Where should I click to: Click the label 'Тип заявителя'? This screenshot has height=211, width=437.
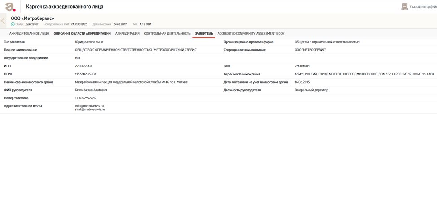point(14,42)
